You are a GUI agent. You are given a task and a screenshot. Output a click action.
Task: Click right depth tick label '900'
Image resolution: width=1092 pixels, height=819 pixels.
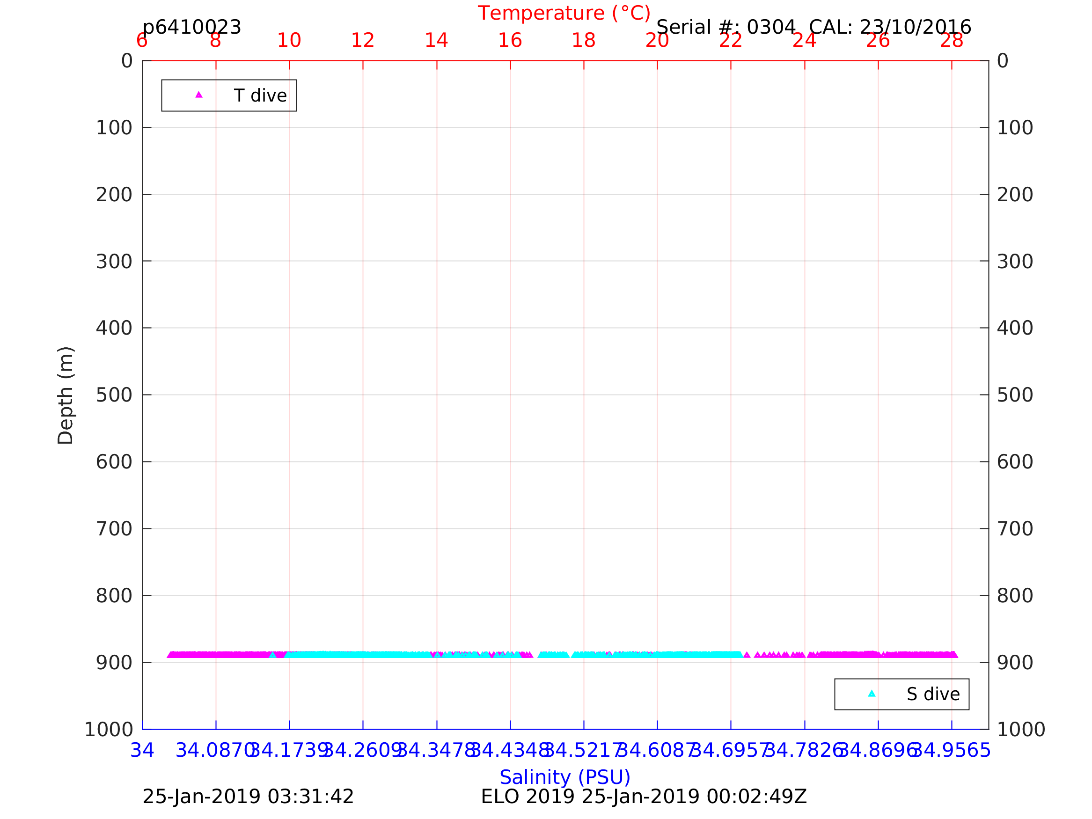click(1016, 663)
